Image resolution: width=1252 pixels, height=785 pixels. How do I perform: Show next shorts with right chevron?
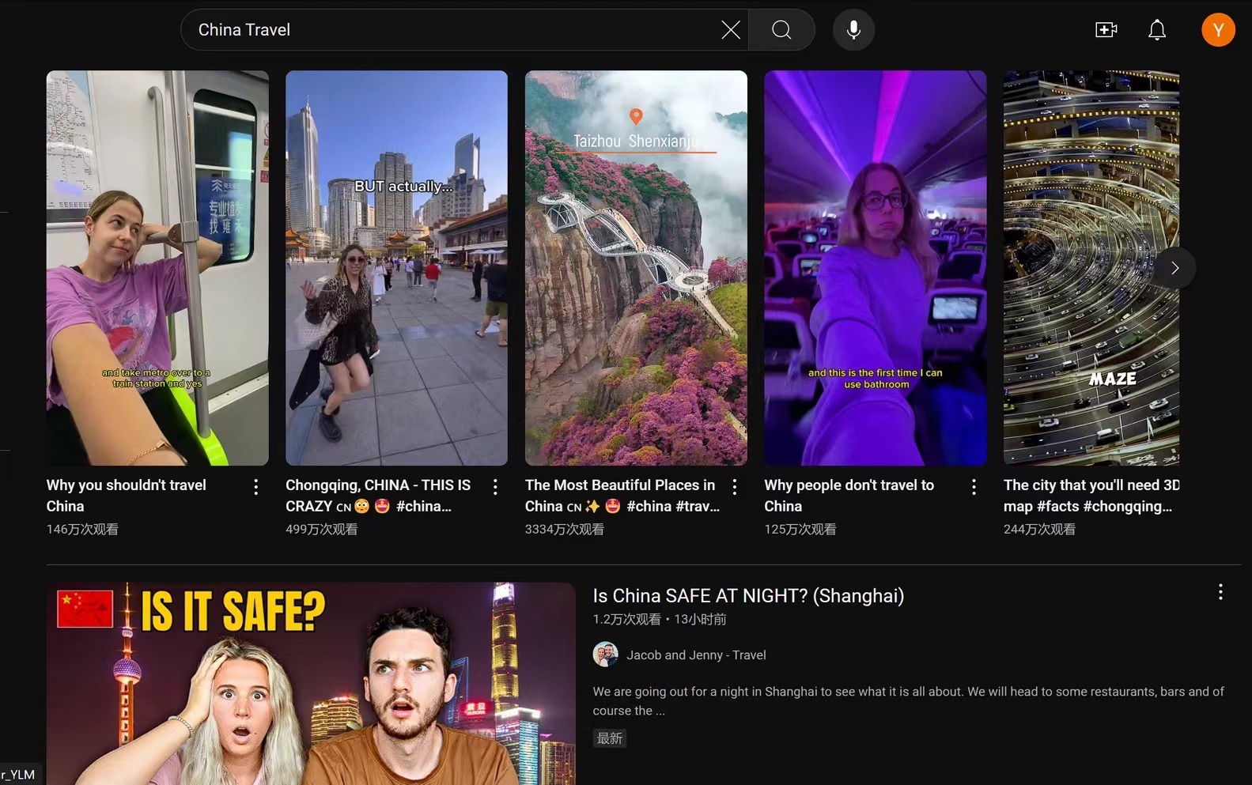pyautogui.click(x=1174, y=268)
